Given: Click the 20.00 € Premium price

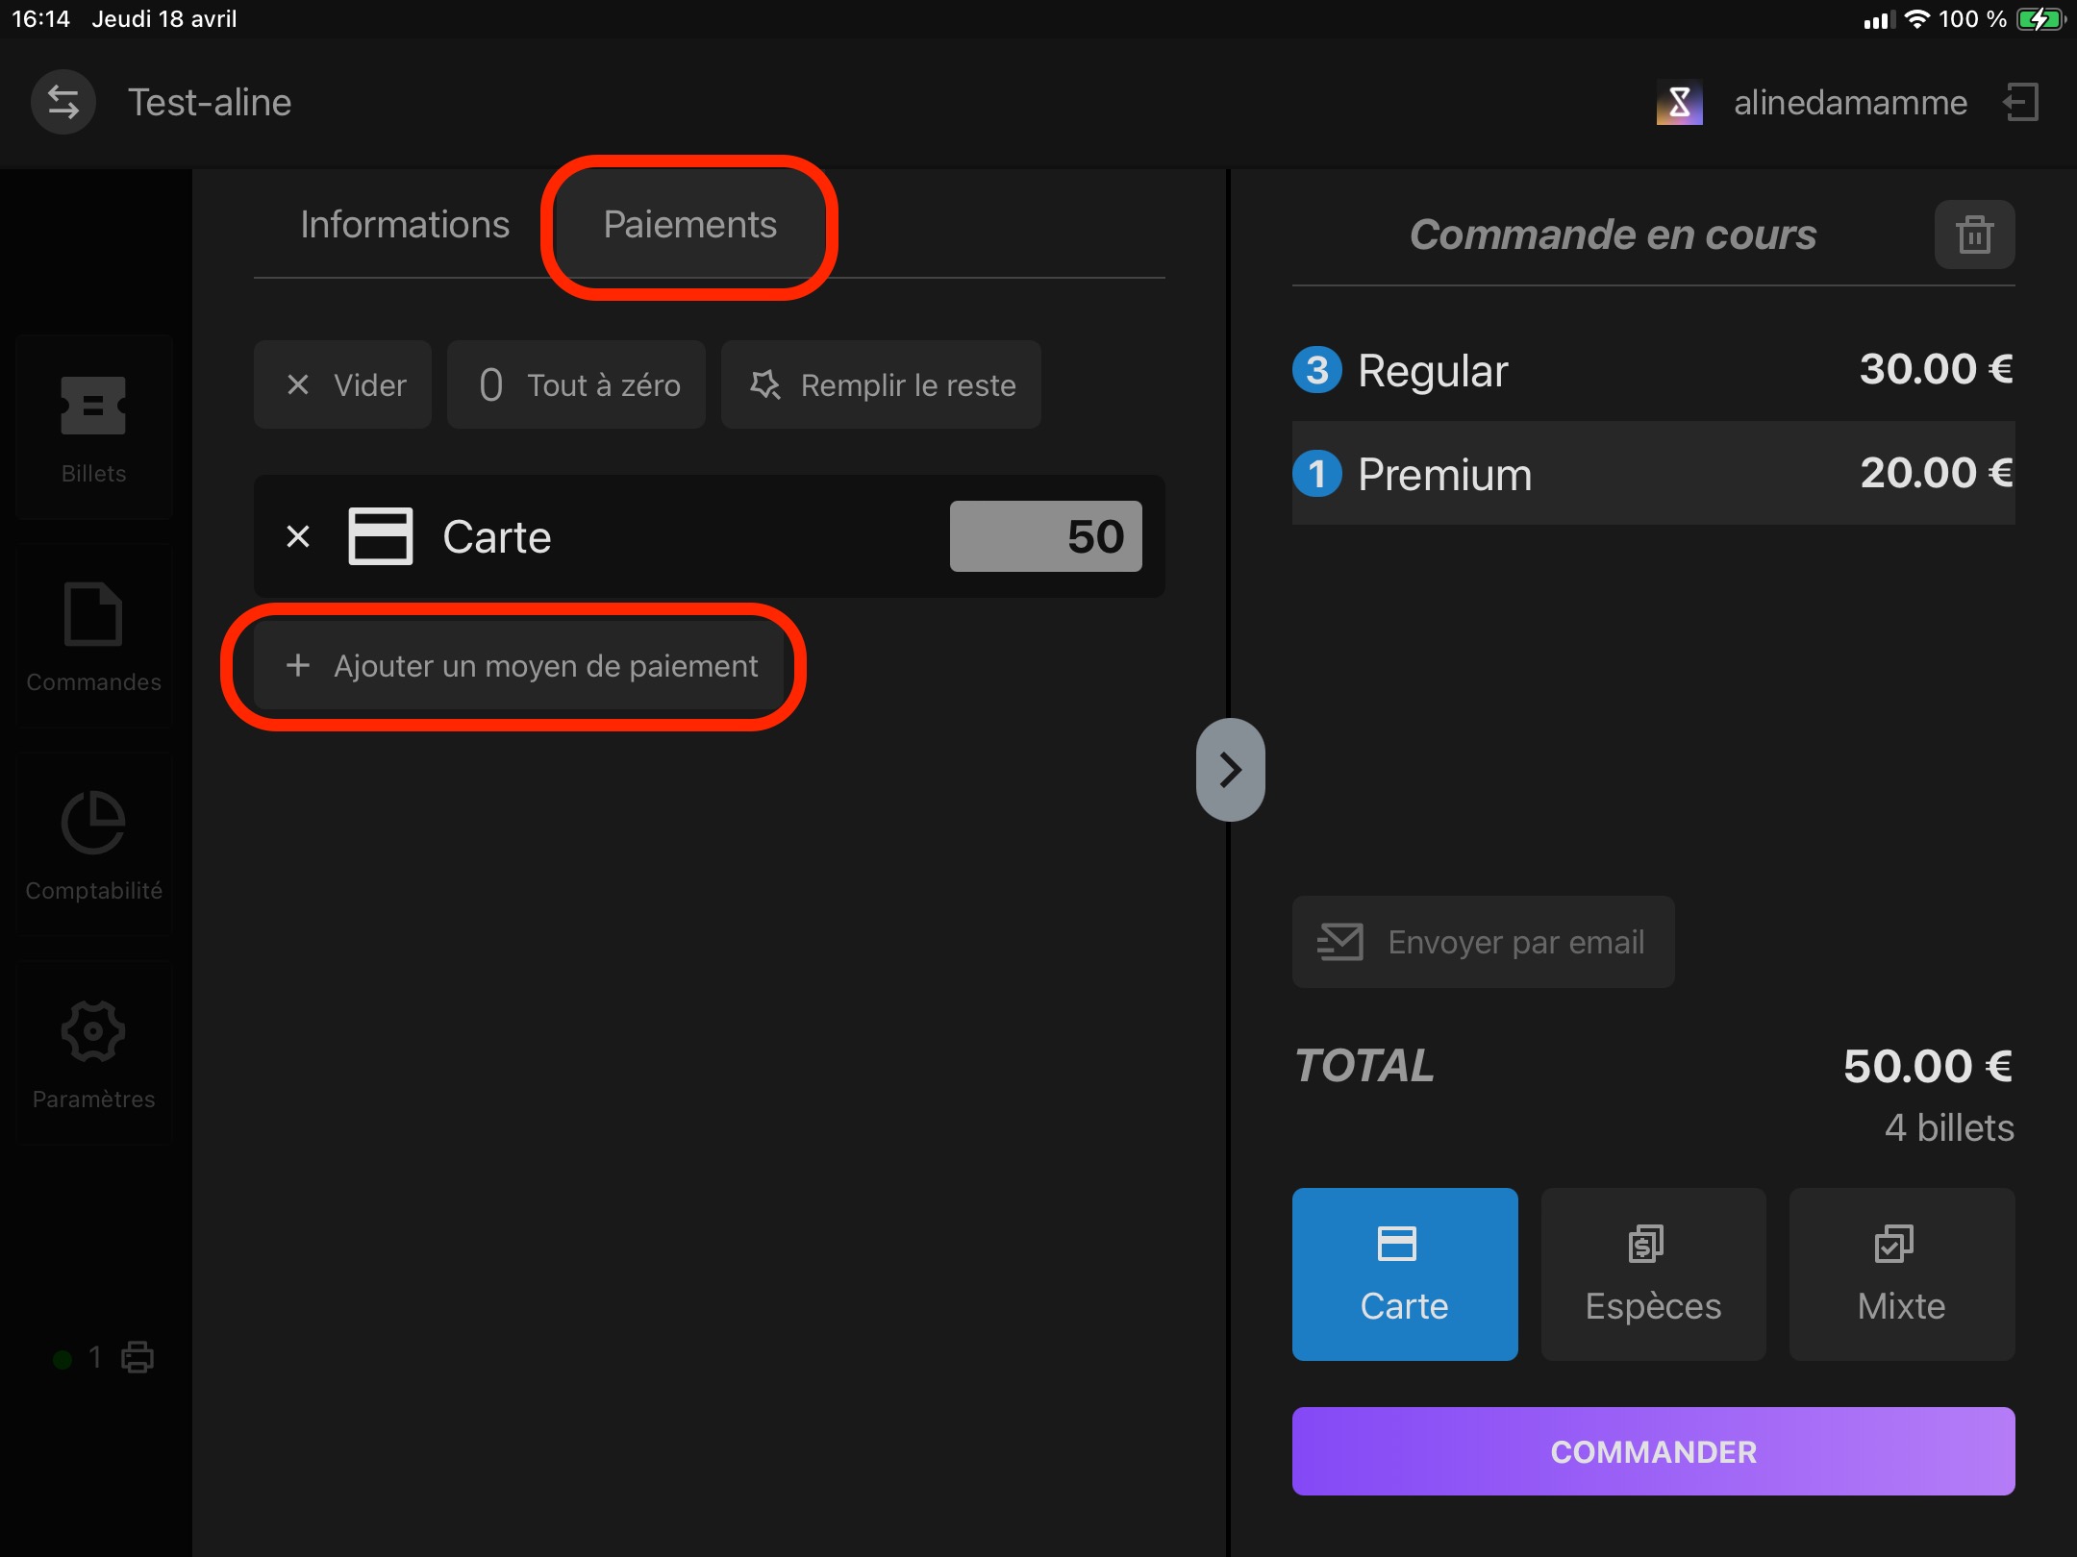Looking at the screenshot, I should (1936, 473).
